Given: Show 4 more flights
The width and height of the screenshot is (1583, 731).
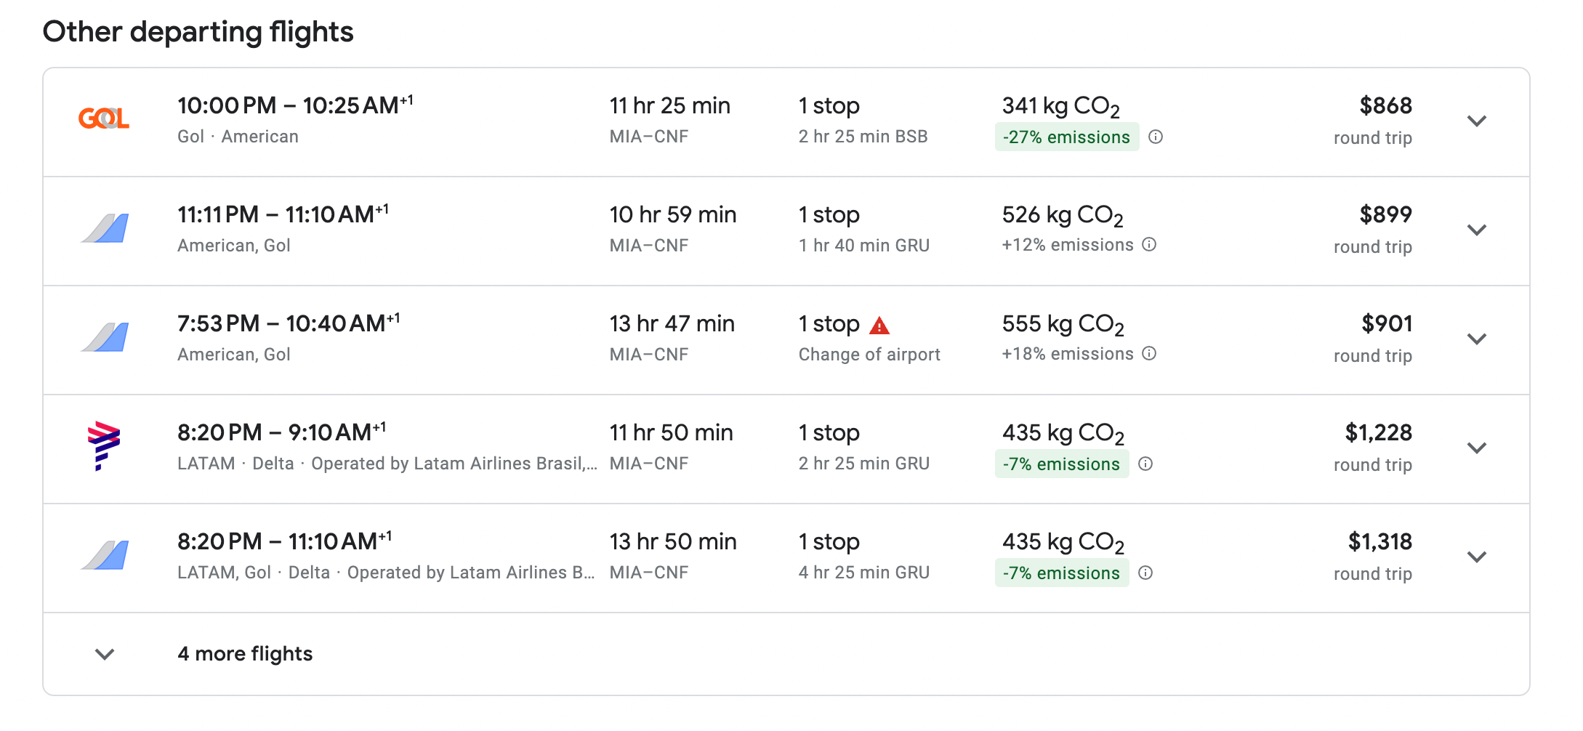Looking at the screenshot, I should pos(245,654).
